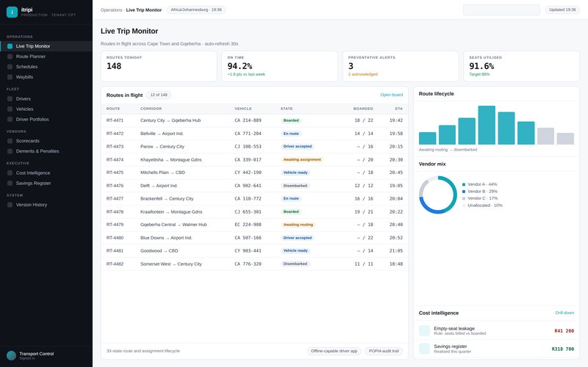Screen dimensions: 588x367
Task: Click the Vehicles sidebar icon
Action: (x=10, y=109)
